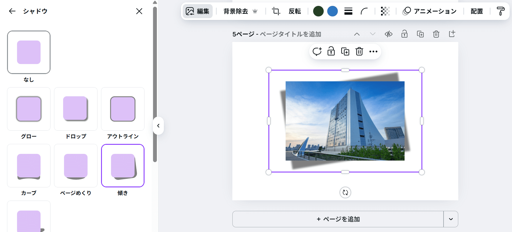Apply the ページめくり shadow effect
The height and width of the screenshot is (232, 512).
coord(76,166)
